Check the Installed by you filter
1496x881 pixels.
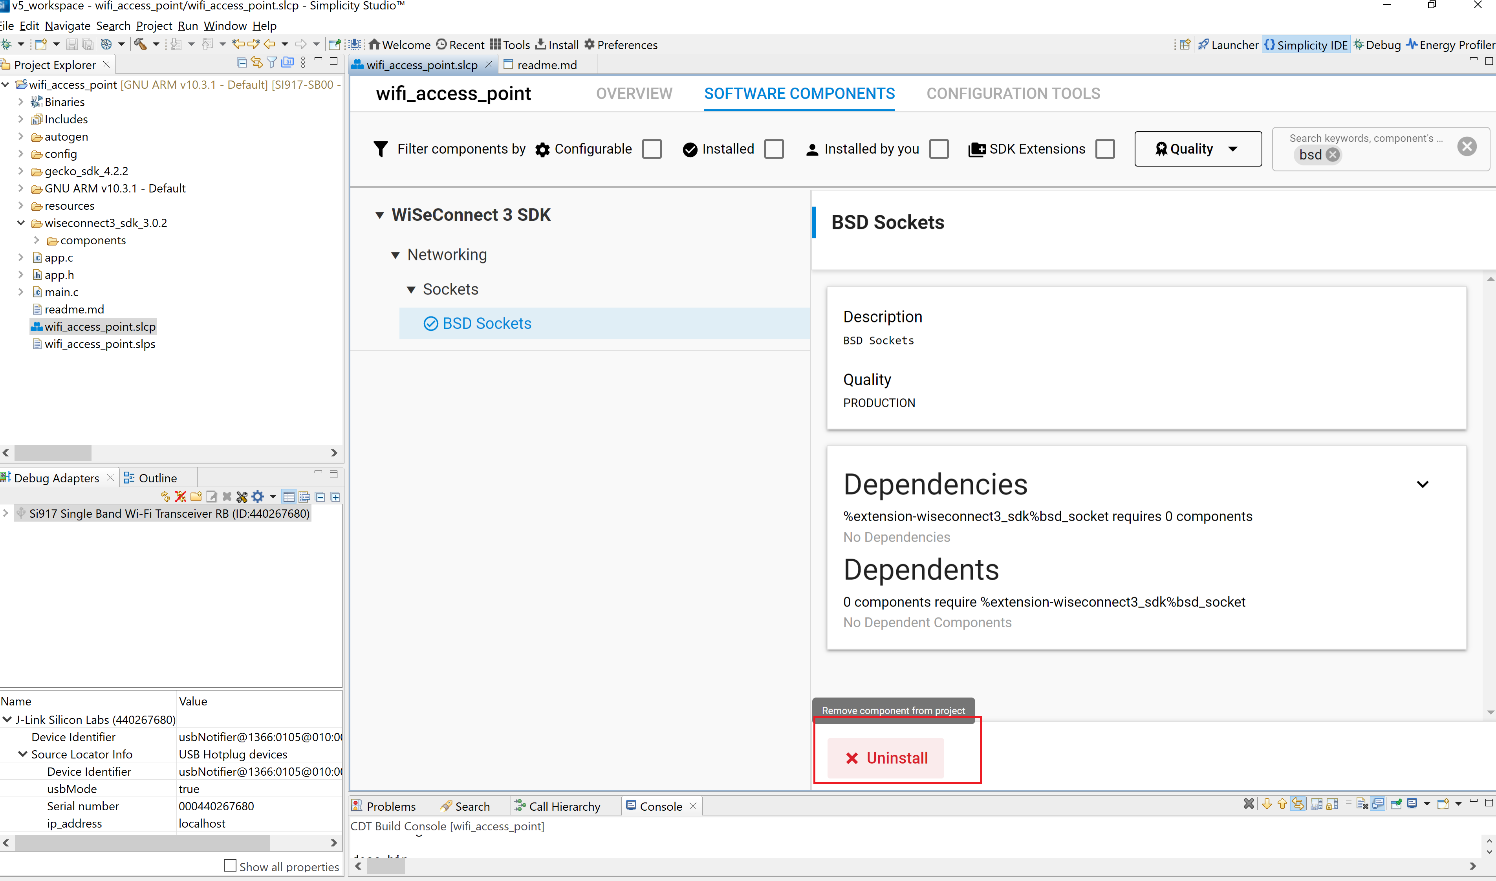click(939, 149)
